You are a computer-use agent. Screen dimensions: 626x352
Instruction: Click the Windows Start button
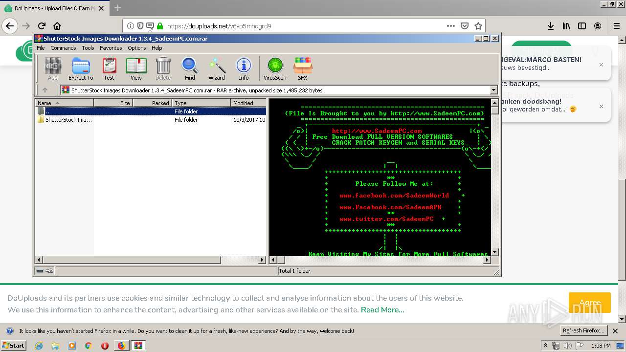click(x=14, y=346)
